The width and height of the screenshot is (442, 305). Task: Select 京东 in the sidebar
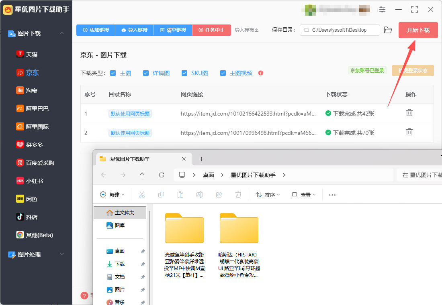click(x=27, y=73)
